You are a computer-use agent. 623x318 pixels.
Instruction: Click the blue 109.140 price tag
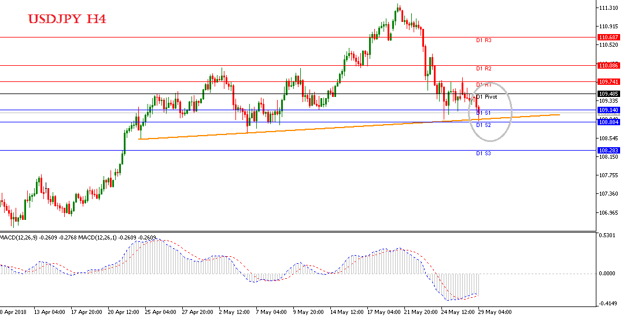(x=608, y=110)
